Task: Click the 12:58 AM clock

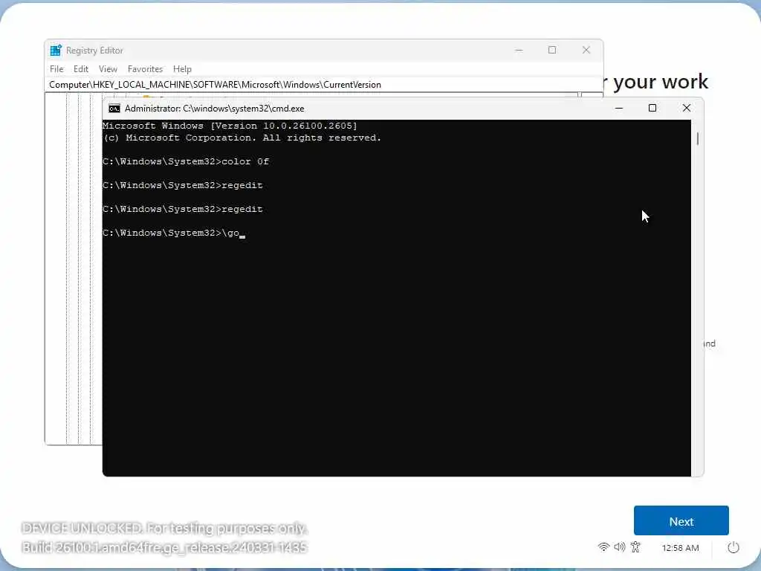Action: click(x=680, y=548)
